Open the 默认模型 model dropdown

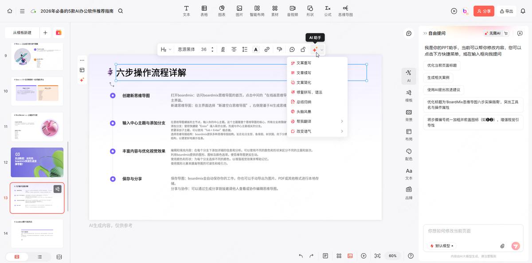[x=442, y=246]
